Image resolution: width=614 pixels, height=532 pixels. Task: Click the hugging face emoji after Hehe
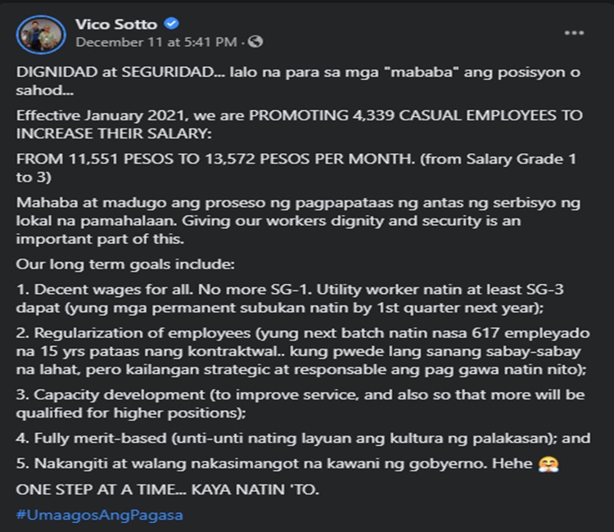[x=549, y=464]
